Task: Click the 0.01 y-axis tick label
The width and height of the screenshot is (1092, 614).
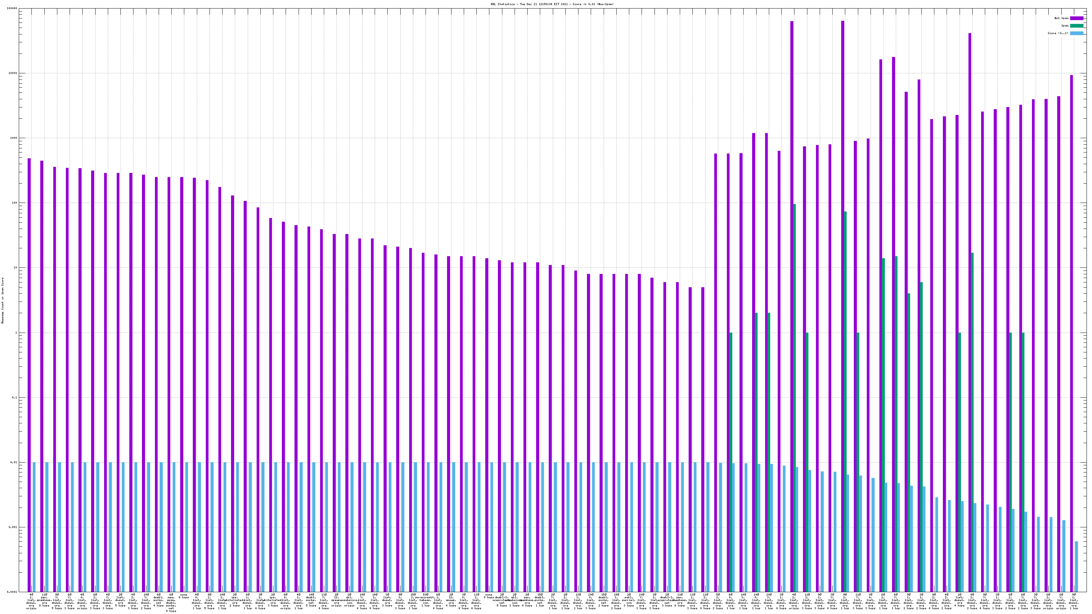Action: (14, 462)
